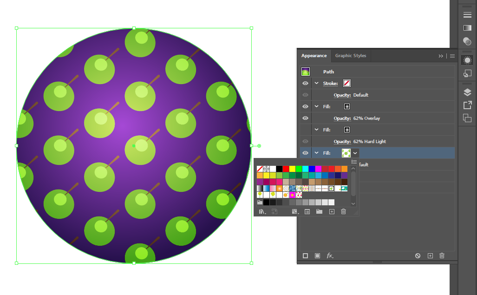Image resolution: width=477 pixels, height=295 pixels.
Task: Switch the swatches popup to list view
Action: pos(354,162)
